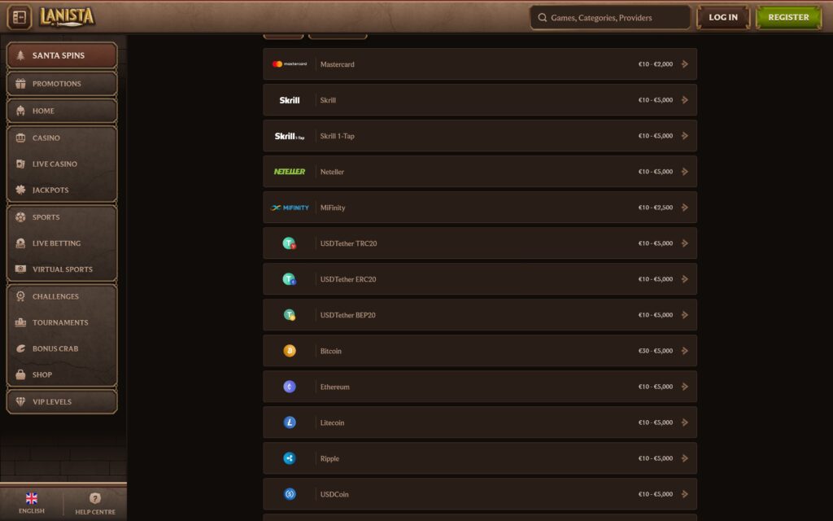Click the Mastercard logo icon
Image resolution: width=833 pixels, height=521 pixels.
pos(290,64)
